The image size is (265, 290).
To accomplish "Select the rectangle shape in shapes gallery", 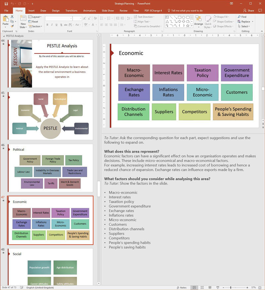I will [x=180, y=17].
